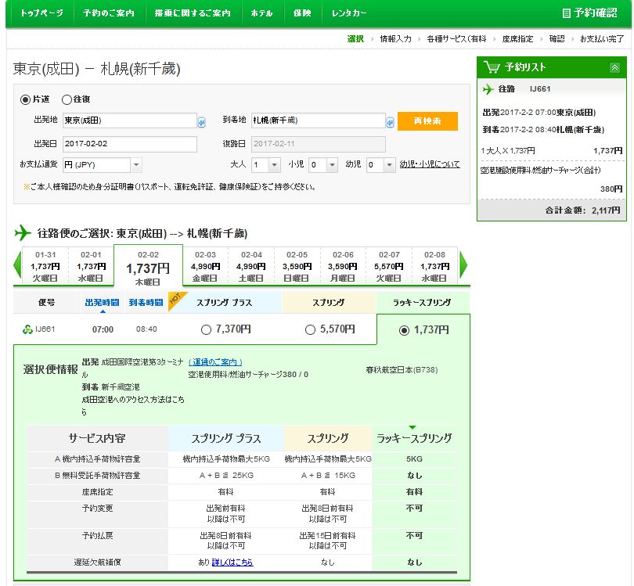
Task: Collapse the 予約リスト cart panel arrow icon
Action: tap(614, 67)
